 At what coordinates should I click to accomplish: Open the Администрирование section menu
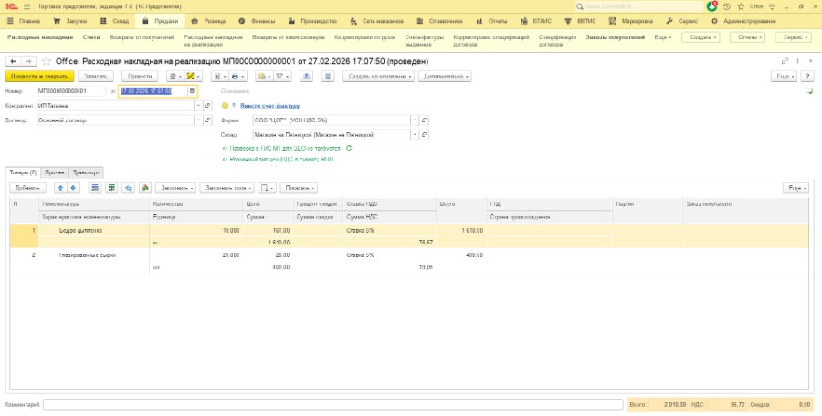[744, 22]
